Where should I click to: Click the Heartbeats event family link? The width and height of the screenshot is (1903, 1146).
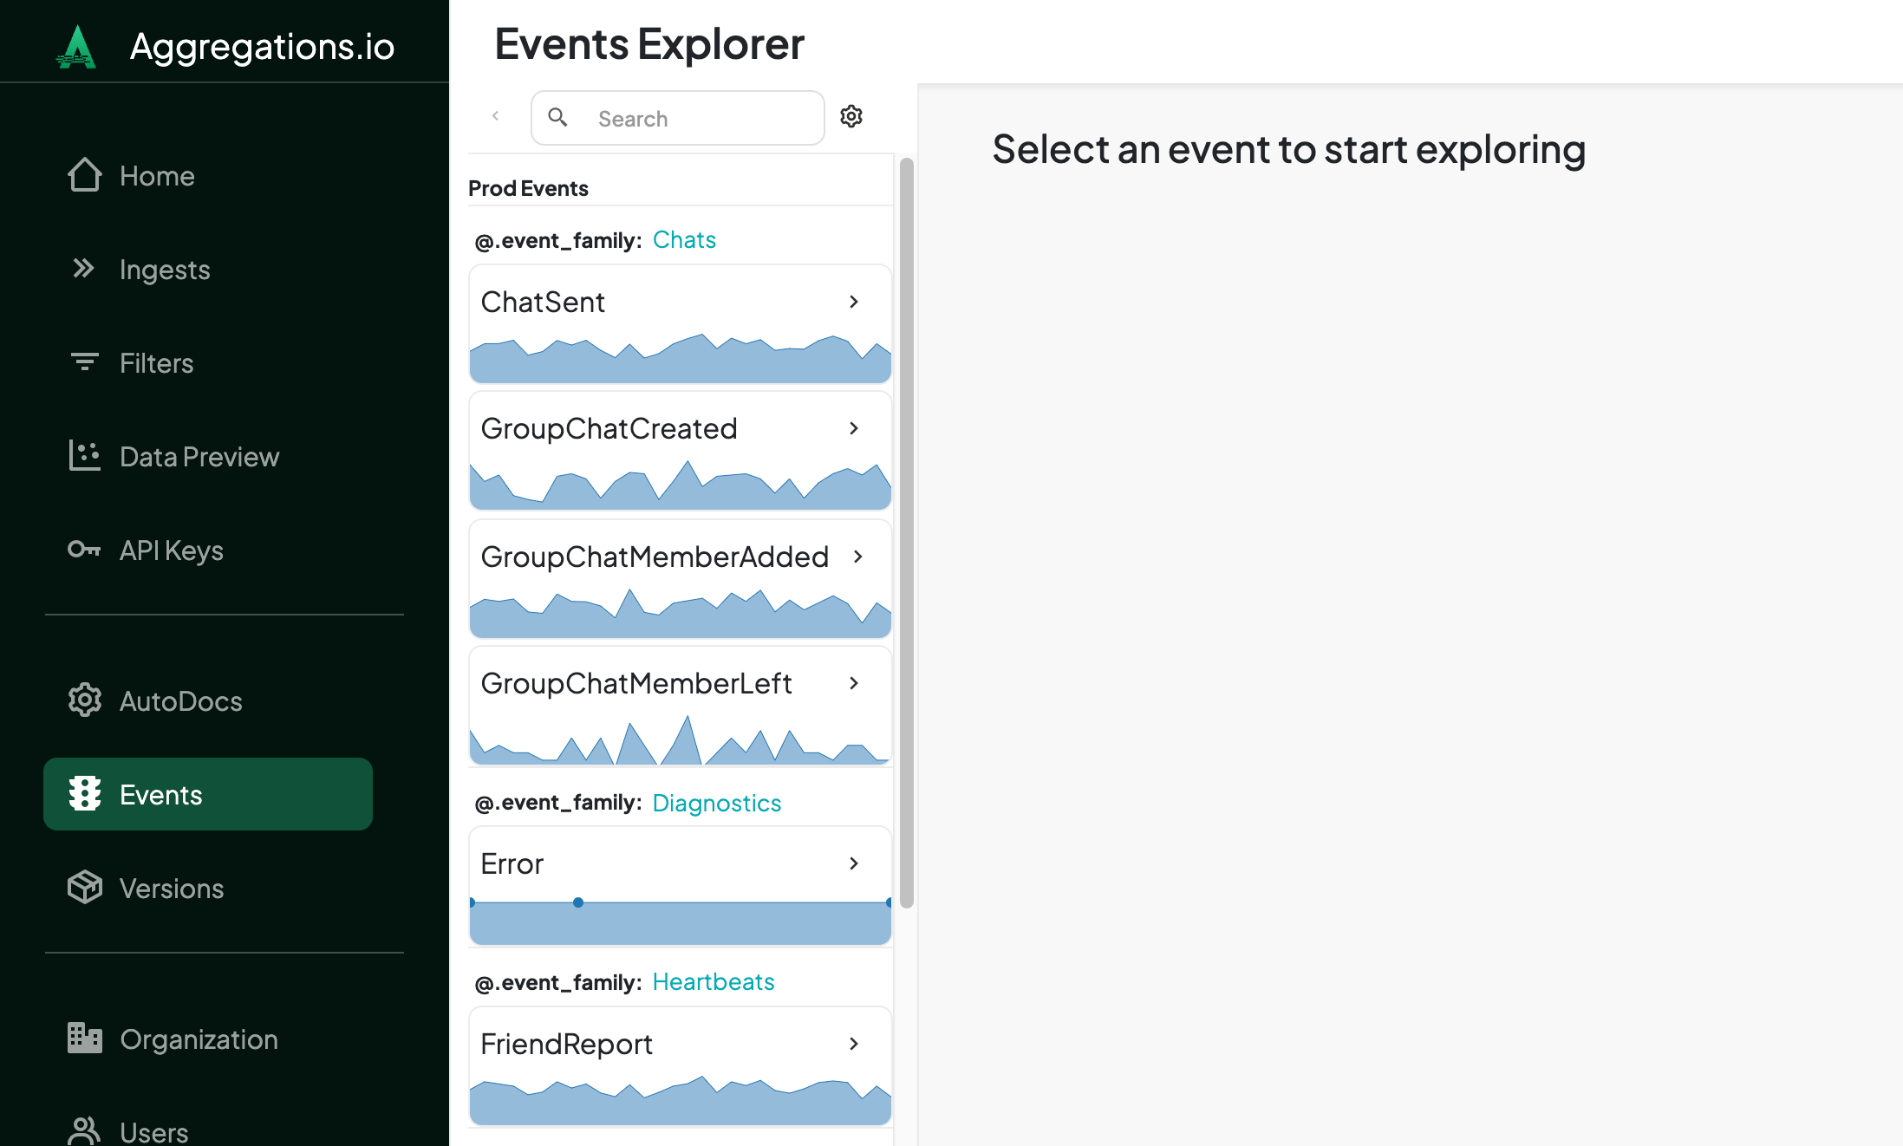[713, 982]
